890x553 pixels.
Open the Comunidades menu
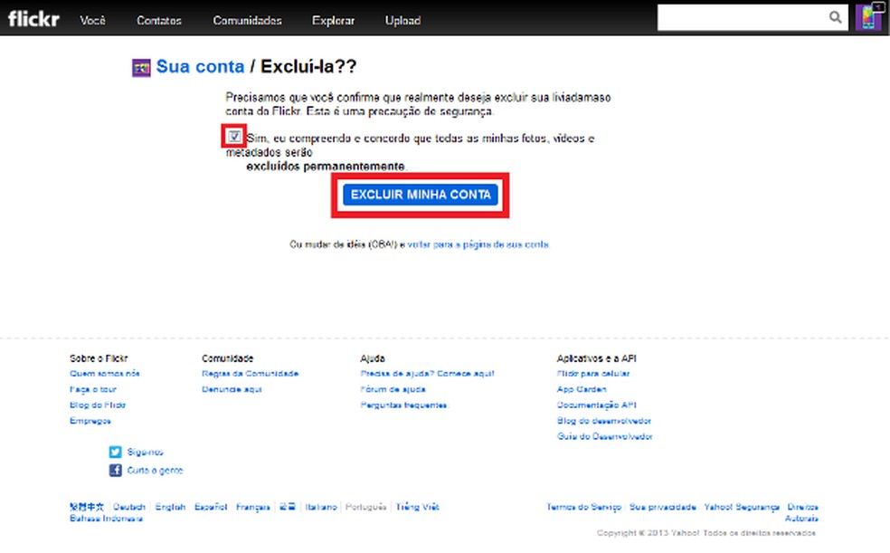(247, 19)
